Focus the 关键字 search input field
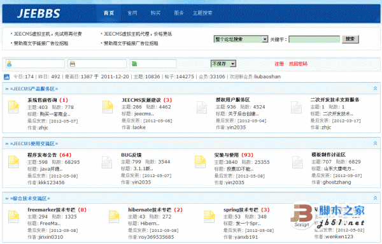Screen dimensions: 382x244 coord(315,39)
